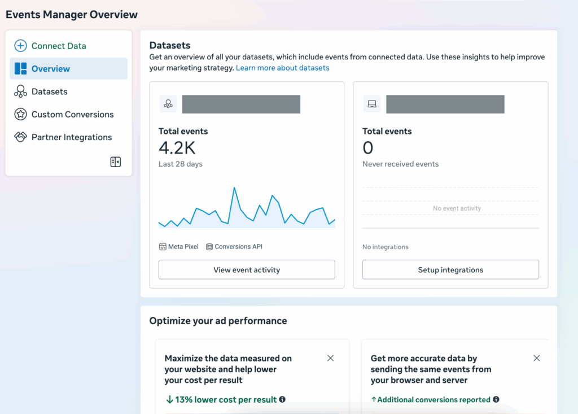The height and width of the screenshot is (414, 578).
Task: Select Overview in the sidebar
Action: [68, 69]
